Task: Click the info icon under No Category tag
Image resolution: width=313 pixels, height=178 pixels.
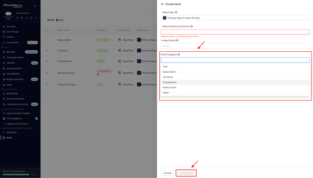Action: [x=98, y=74]
